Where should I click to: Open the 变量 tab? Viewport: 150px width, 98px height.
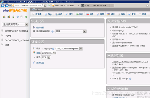coord(132,14)
